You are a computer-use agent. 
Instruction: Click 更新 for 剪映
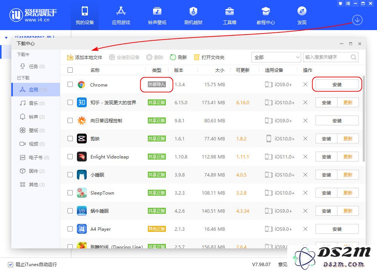coord(348,139)
